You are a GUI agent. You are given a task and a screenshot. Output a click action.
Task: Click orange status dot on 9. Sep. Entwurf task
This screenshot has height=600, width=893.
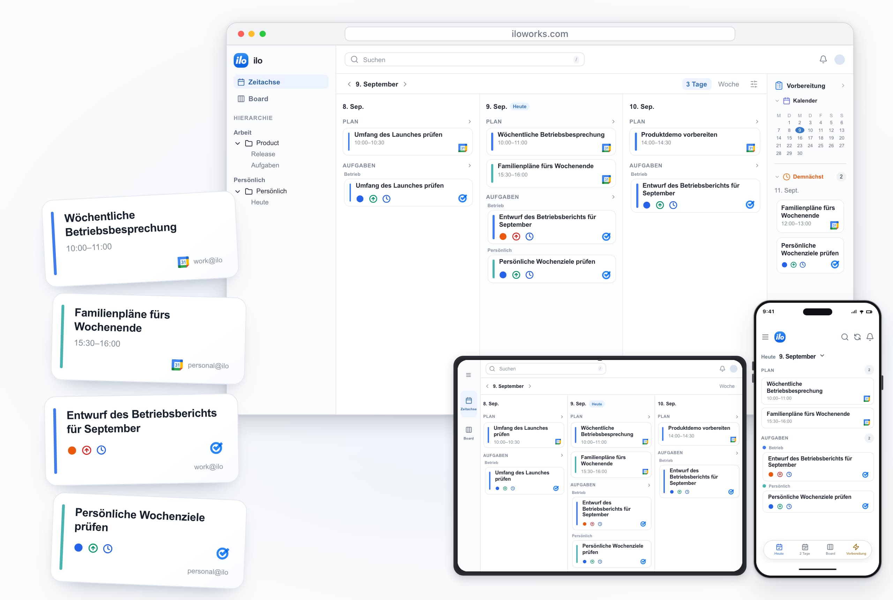coord(503,237)
